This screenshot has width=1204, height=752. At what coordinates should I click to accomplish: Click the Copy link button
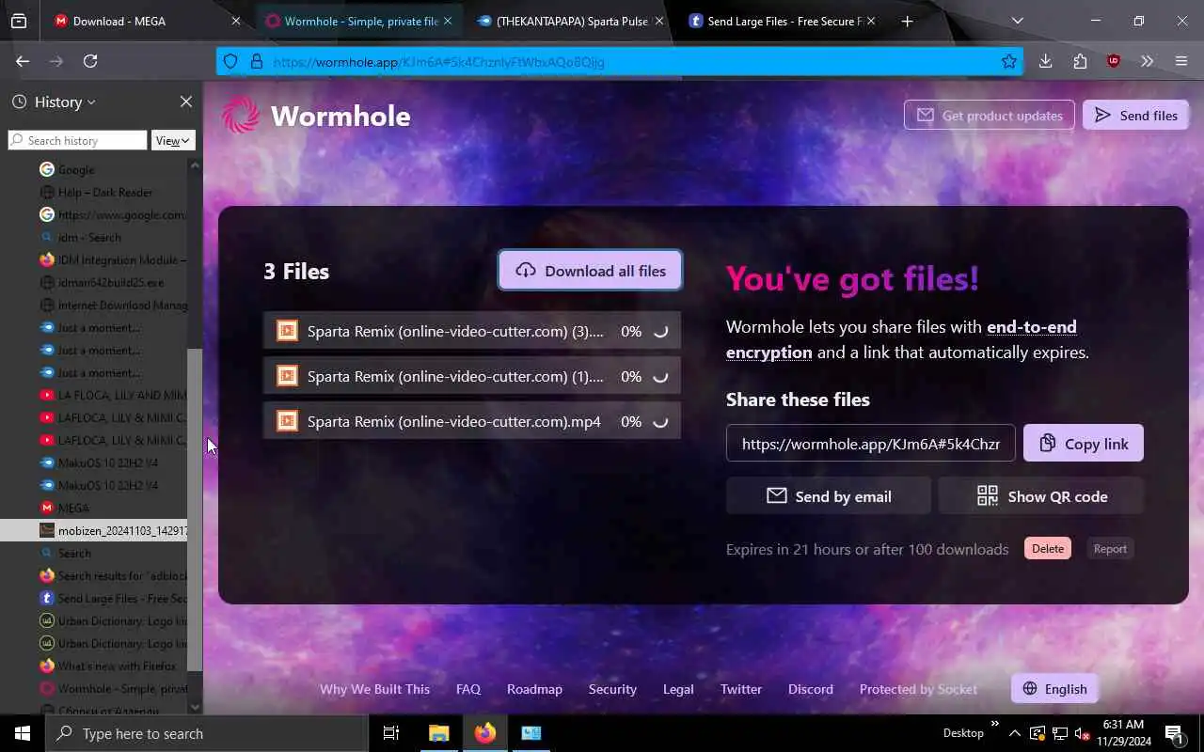tap(1084, 444)
